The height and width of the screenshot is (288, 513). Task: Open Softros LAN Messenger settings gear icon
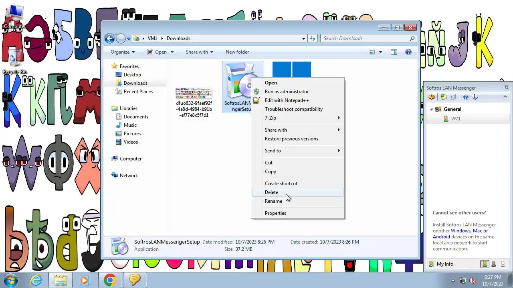pyautogui.click(x=432, y=97)
